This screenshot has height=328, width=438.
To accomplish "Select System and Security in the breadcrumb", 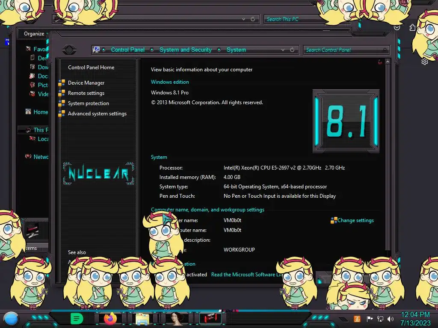I will pyautogui.click(x=186, y=50).
